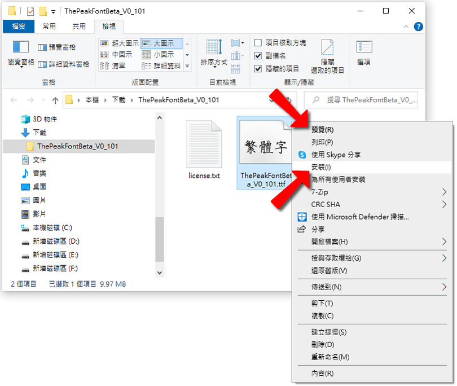Image resolution: width=457 pixels, height=386 pixels.
Task: Choose 複製(C) Copy from context menu
Action: pyautogui.click(x=372, y=316)
